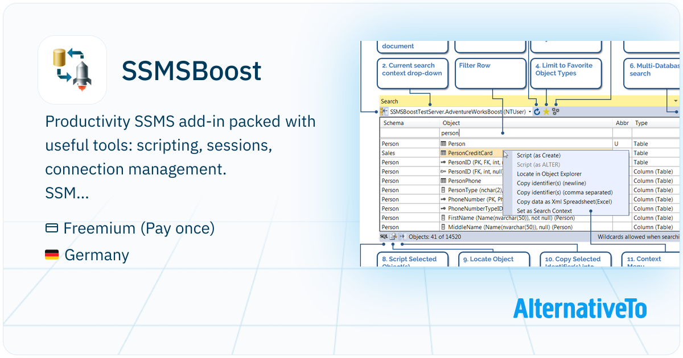Select the FirstName column row

(x=530, y=218)
